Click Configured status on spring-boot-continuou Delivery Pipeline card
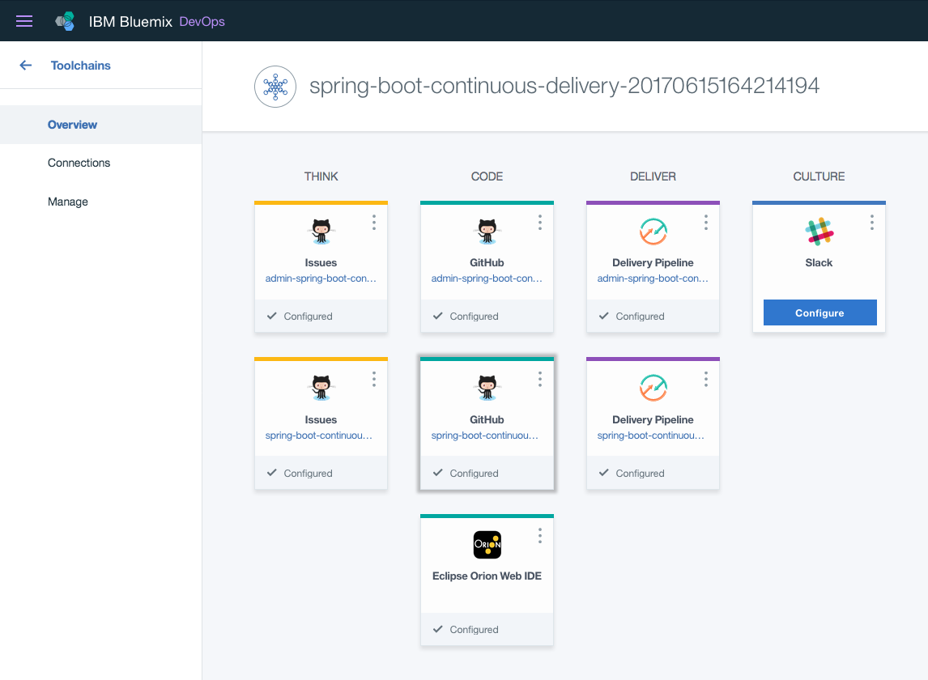This screenshot has width=928, height=680. [632, 473]
